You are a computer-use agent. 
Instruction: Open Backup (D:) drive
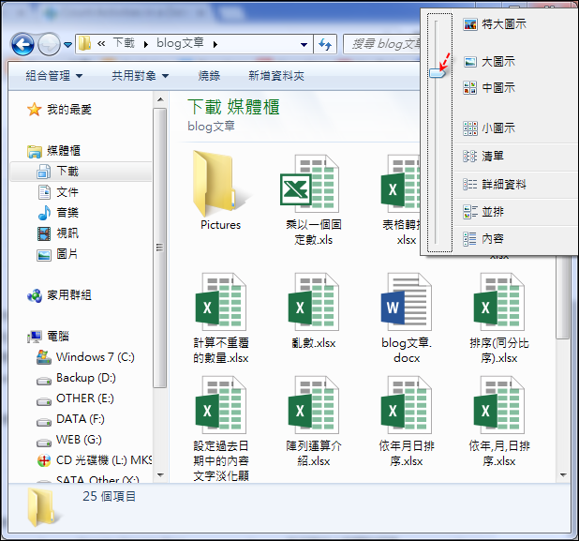pyautogui.click(x=76, y=378)
